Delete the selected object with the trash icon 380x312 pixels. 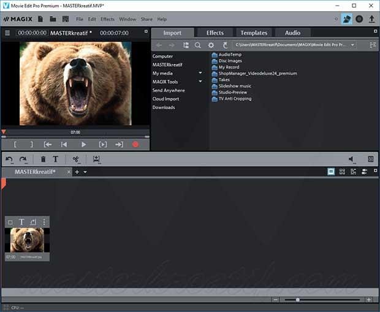pos(43,159)
